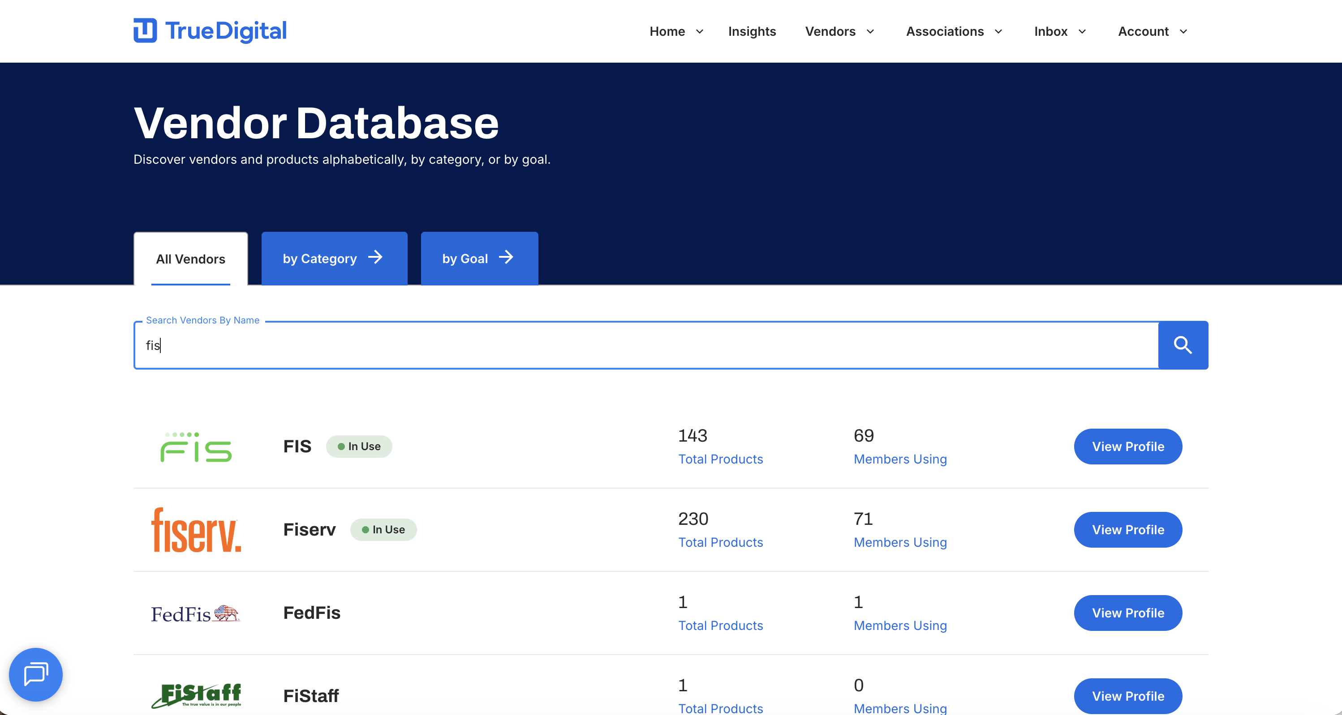Switch to the All Vendors tab
Viewport: 1342px width, 715px height.
coord(190,259)
